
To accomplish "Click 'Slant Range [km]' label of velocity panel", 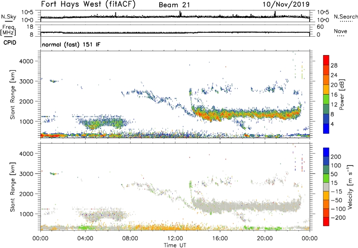I will coord(13,187).
